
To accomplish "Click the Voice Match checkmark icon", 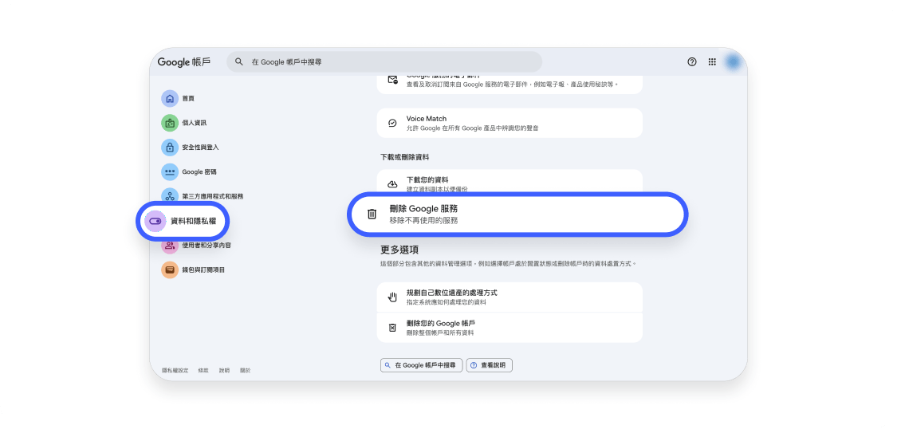I will (x=392, y=123).
